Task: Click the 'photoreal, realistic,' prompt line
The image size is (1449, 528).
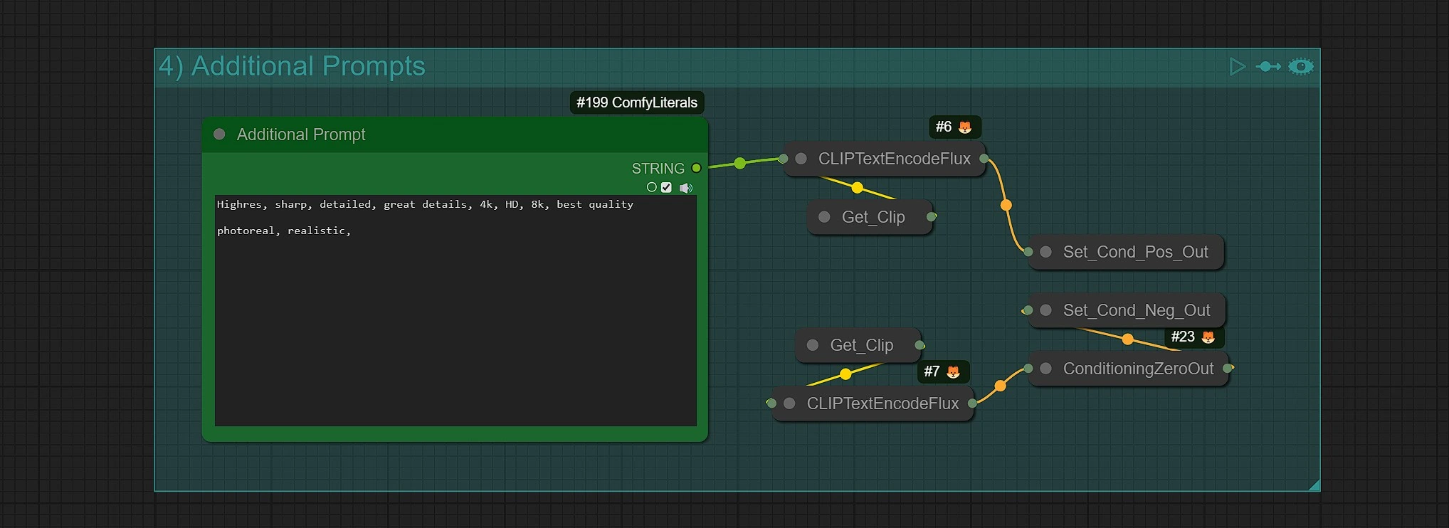Action: (x=284, y=231)
